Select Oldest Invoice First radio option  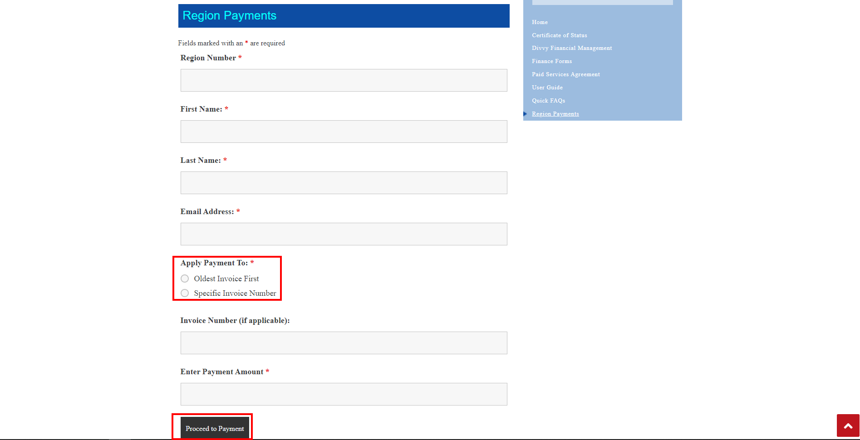(x=185, y=279)
